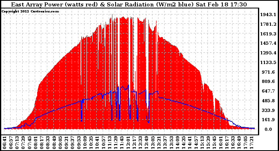This screenshot has width=279, height=151.
Task: Click the 12:01 time label
Action: [x=128, y=143]
